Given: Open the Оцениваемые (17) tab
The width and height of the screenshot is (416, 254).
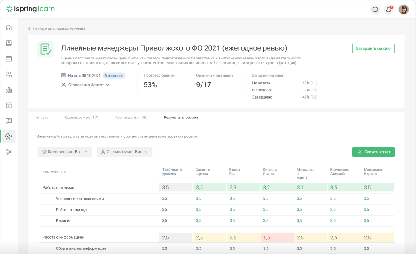Looking at the screenshot, I should [81, 118].
